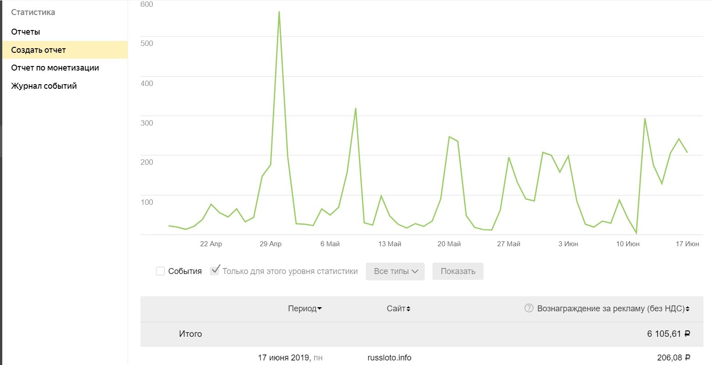The height and width of the screenshot is (365, 713).
Task: Click the help question mark beside Вознаграждение
Action: pos(529,308)
